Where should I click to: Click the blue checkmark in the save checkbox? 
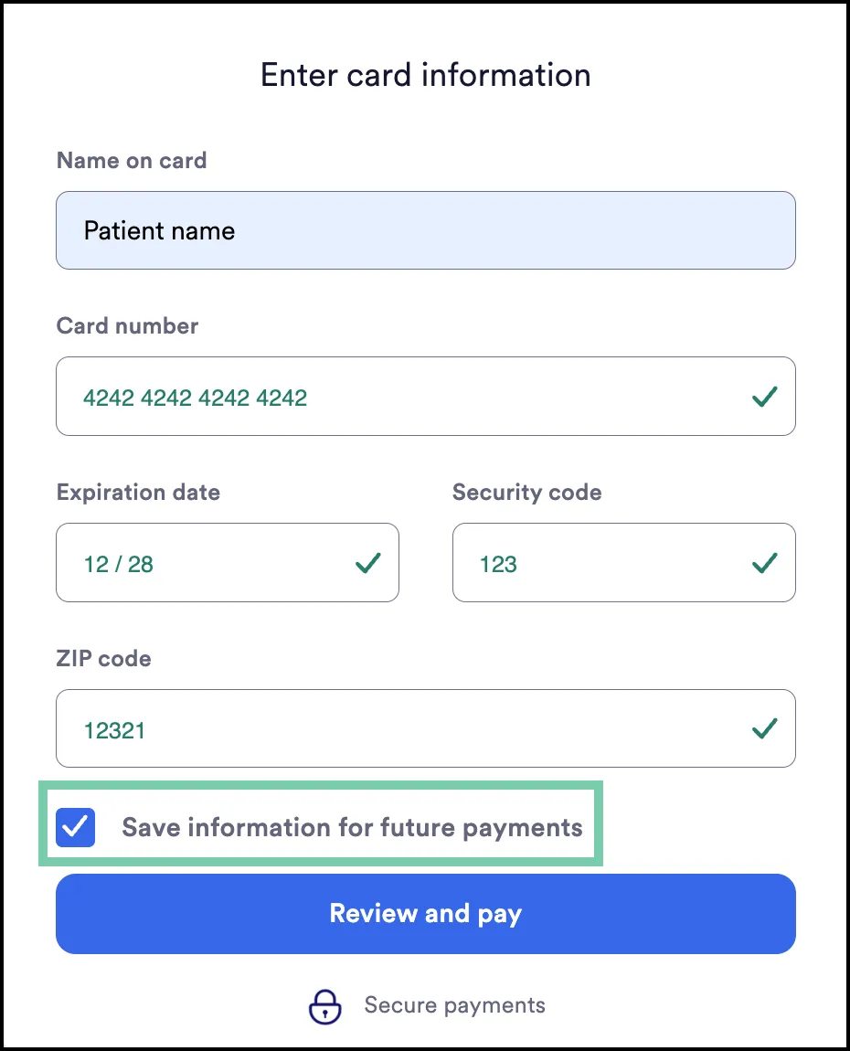coord(76,827)
